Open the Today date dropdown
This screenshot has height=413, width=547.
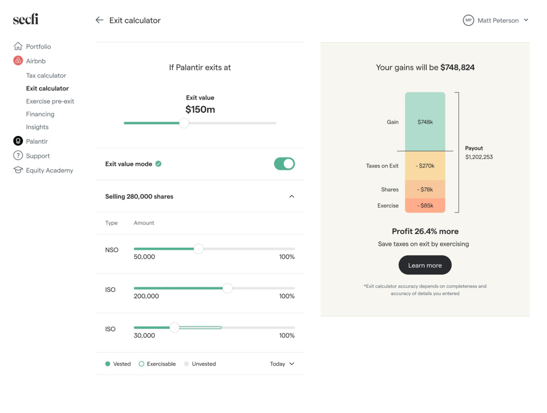pos(282,364)
